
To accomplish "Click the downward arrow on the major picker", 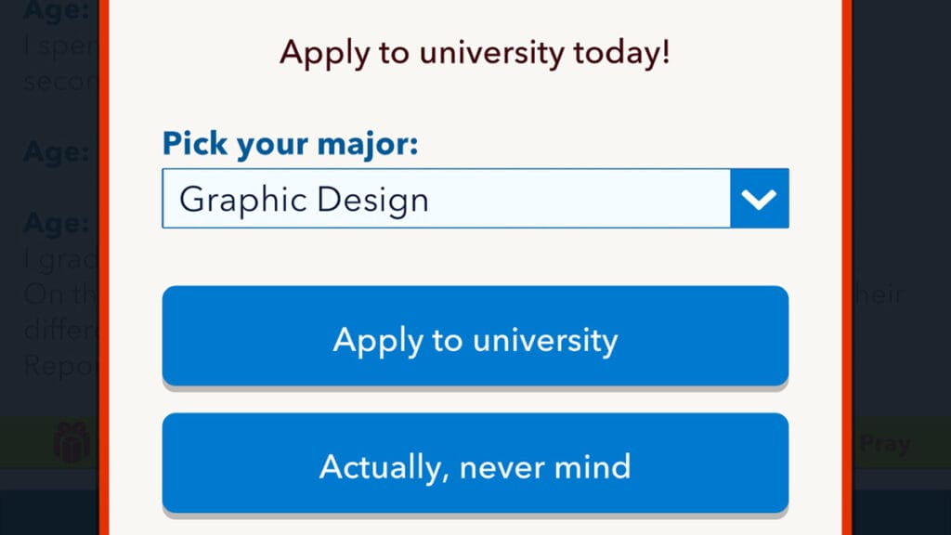I will [x=757, y=198].
